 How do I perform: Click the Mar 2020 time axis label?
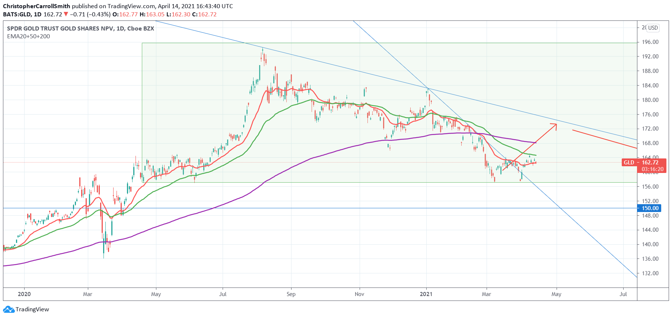(x=87, y=294)
